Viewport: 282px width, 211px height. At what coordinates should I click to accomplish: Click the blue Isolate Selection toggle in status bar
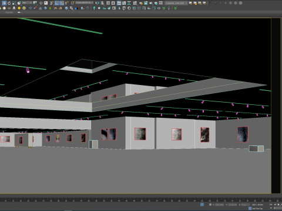[x=202, y=205]
